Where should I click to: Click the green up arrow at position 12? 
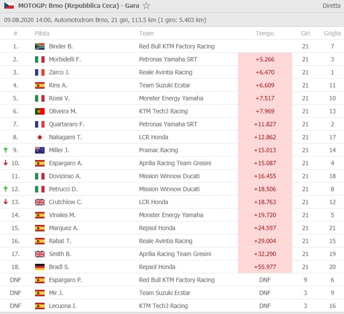[x=6, y=189]
